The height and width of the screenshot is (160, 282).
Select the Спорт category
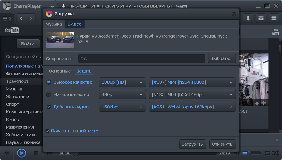[12, 104]
